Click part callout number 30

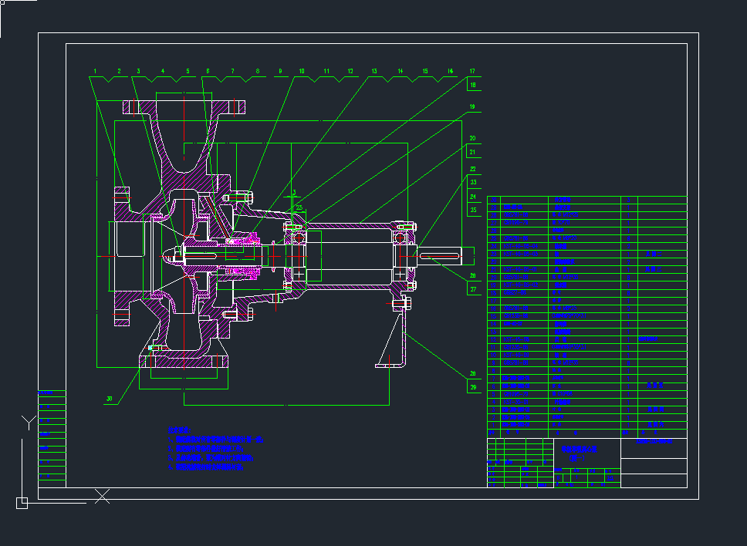[110, 399]
